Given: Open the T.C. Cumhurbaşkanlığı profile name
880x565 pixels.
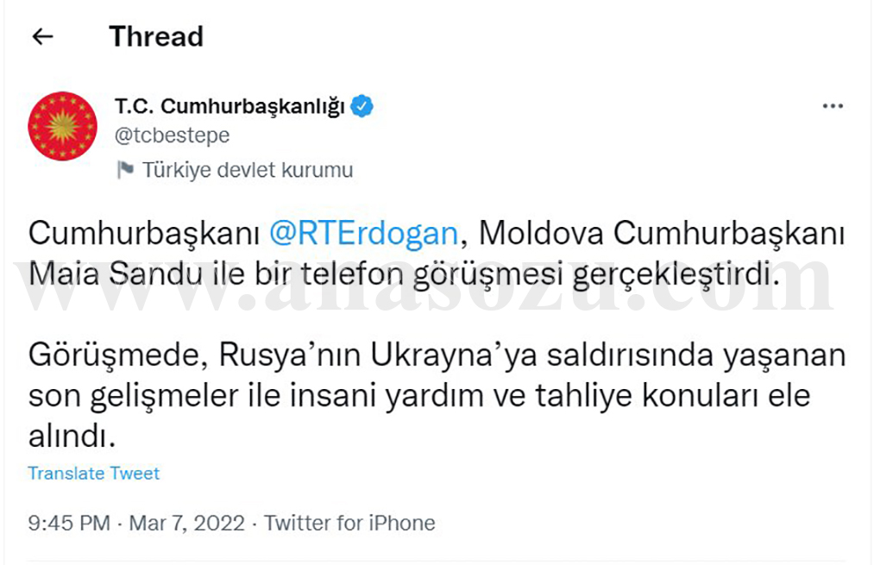Looking at the screenshot, I should pos(229,107).
